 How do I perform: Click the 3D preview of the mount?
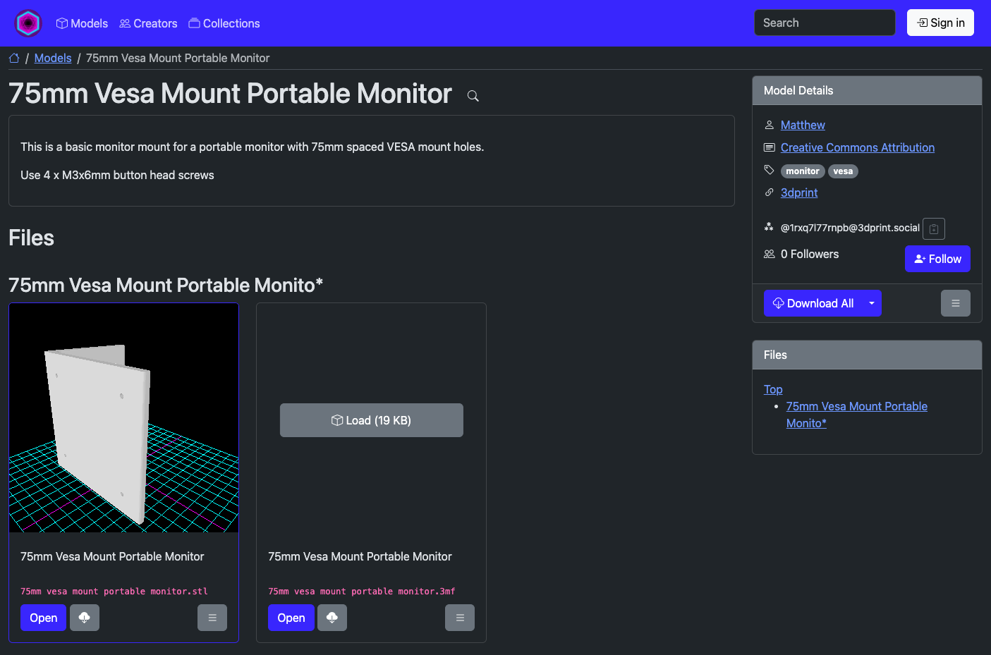click(123, 418)
